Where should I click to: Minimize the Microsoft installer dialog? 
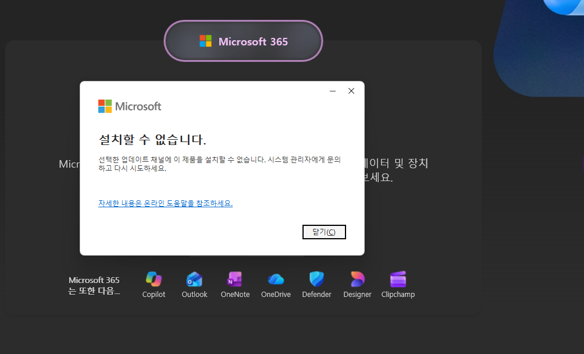click(333, 91)
